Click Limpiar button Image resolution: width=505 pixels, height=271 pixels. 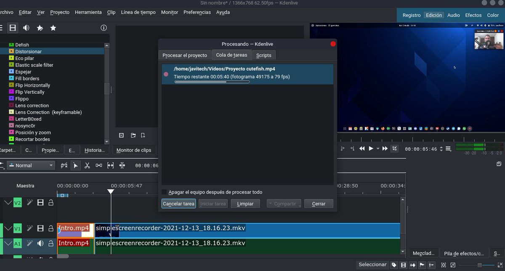tap(245, 204)
